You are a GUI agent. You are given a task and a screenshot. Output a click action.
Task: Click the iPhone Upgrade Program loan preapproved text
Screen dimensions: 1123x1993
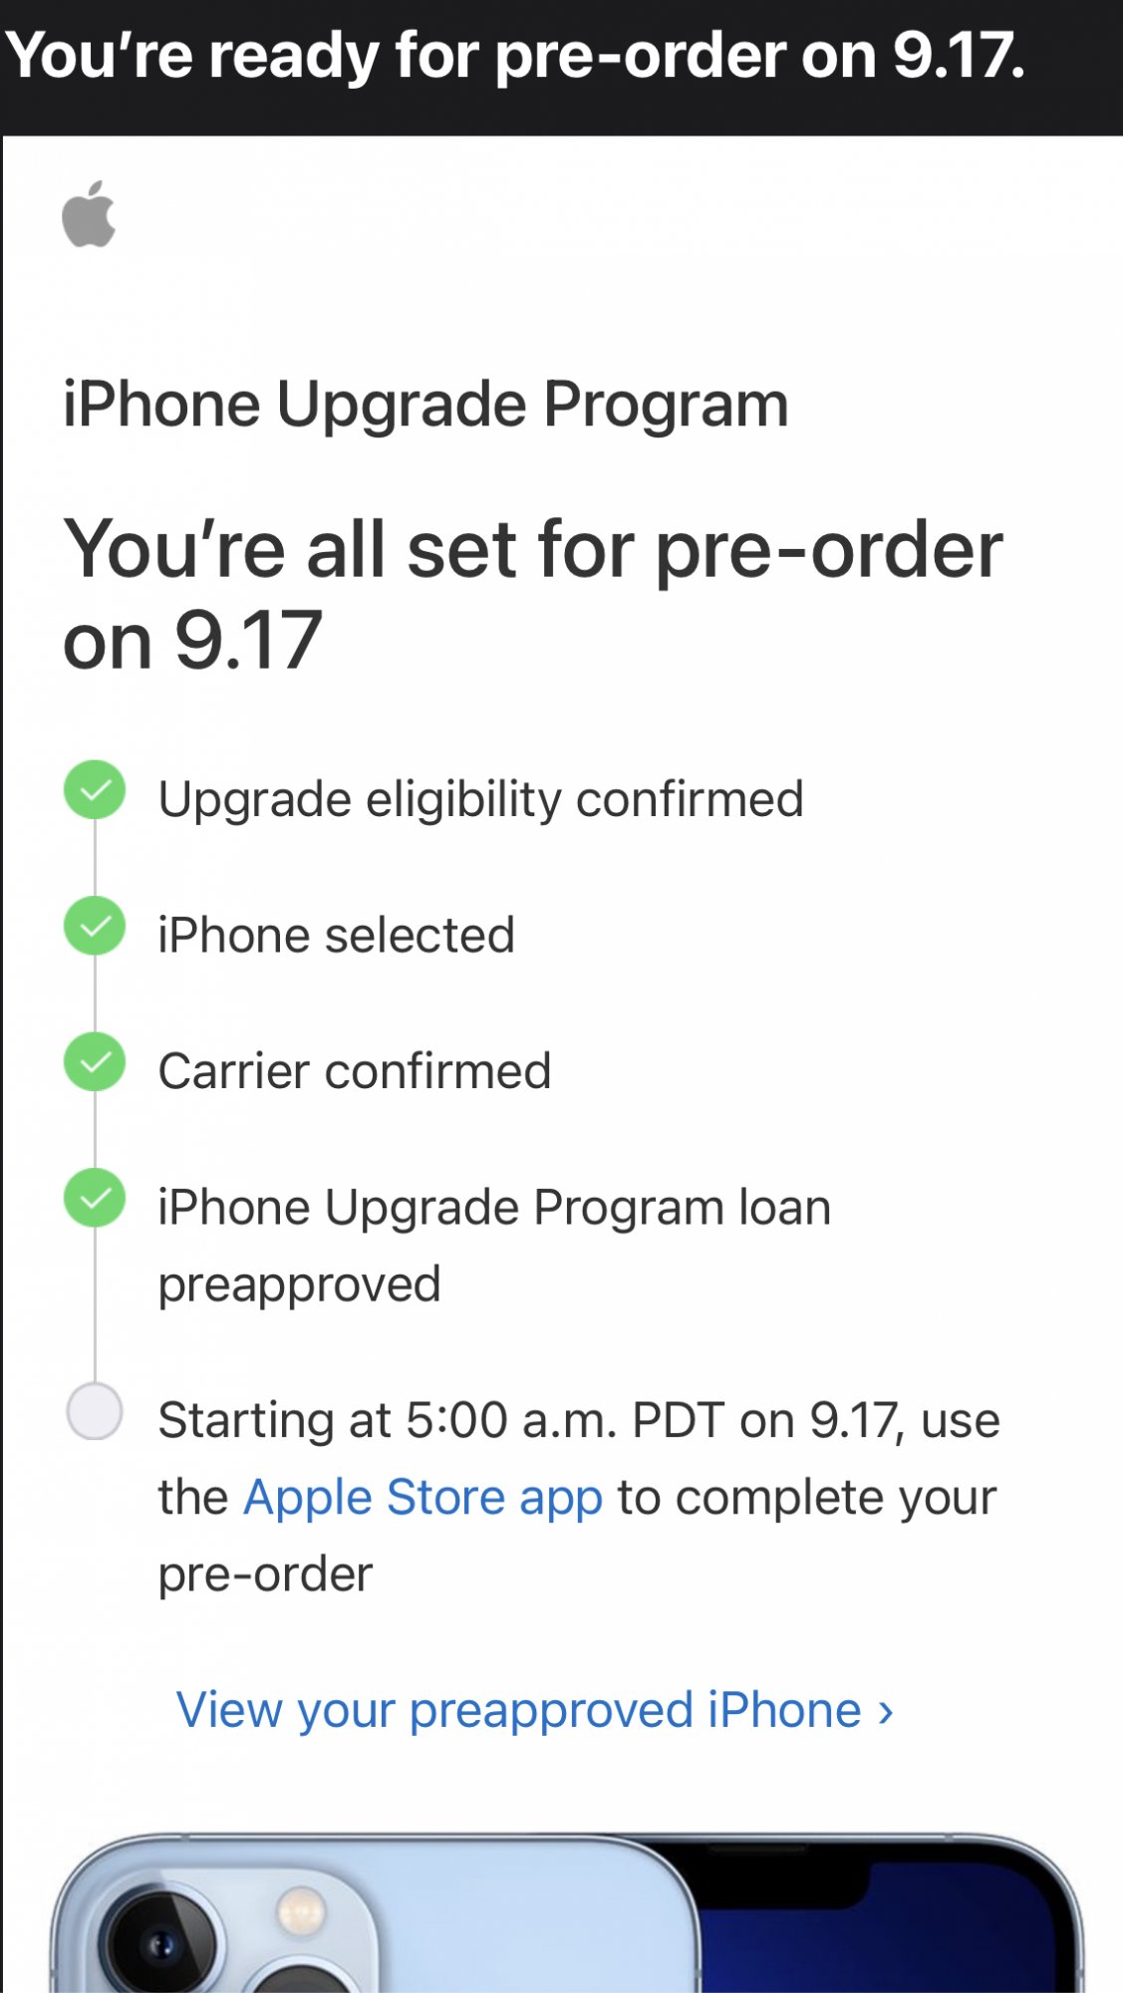[x=494, y=1246]
